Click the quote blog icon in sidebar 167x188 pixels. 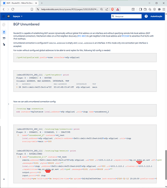tap(4, 38)
